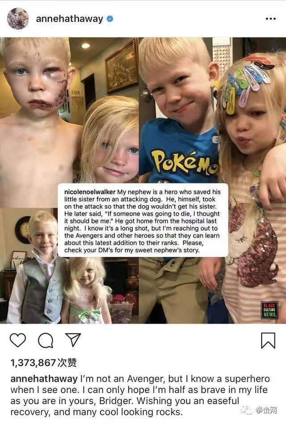Like the post with the heart icon

click(18, 340)
